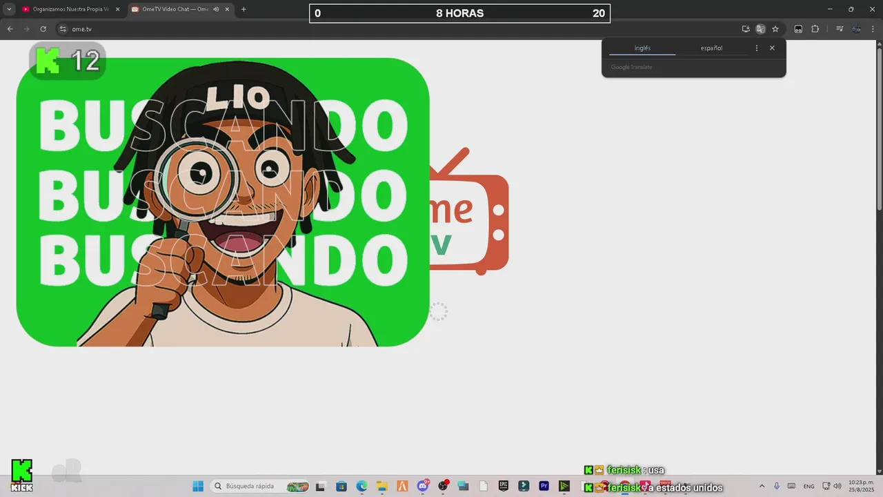Open File Explorer from taskbar
This screenshot has height=497, width=883.
(x=382, y=486)
